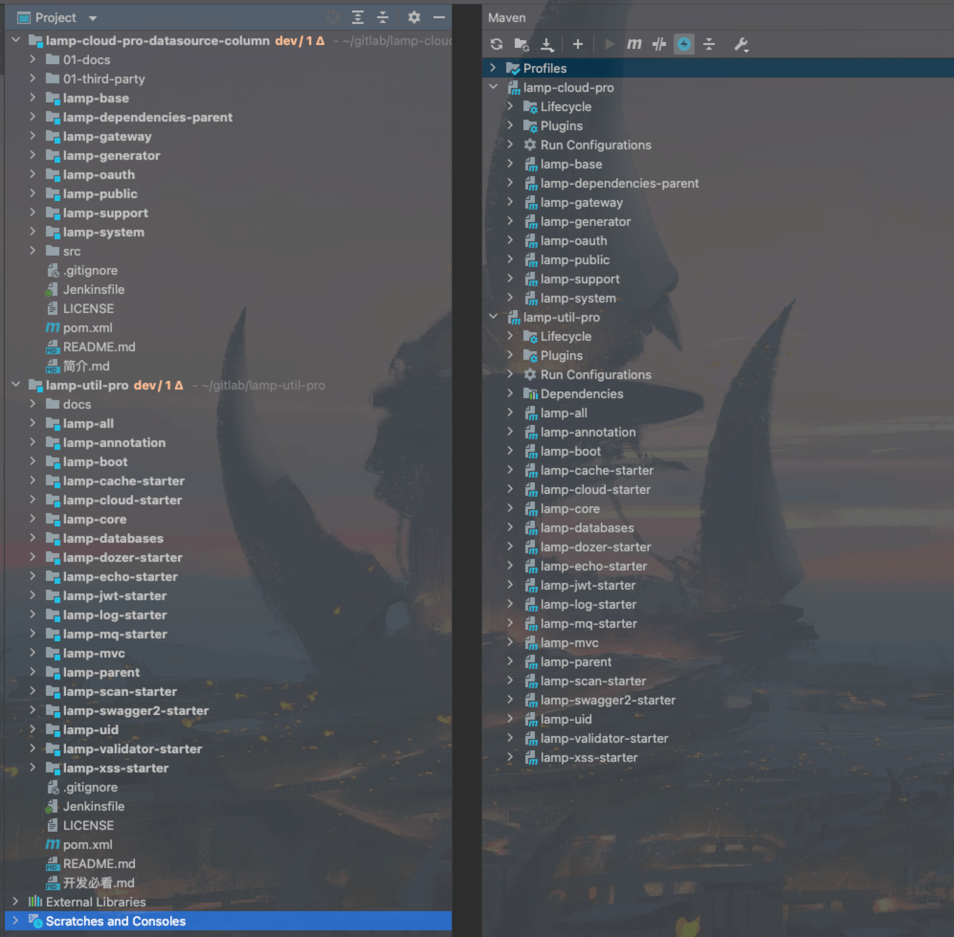
Task: Click Collapse All icon in Maven toolbar
Action: 709,45
